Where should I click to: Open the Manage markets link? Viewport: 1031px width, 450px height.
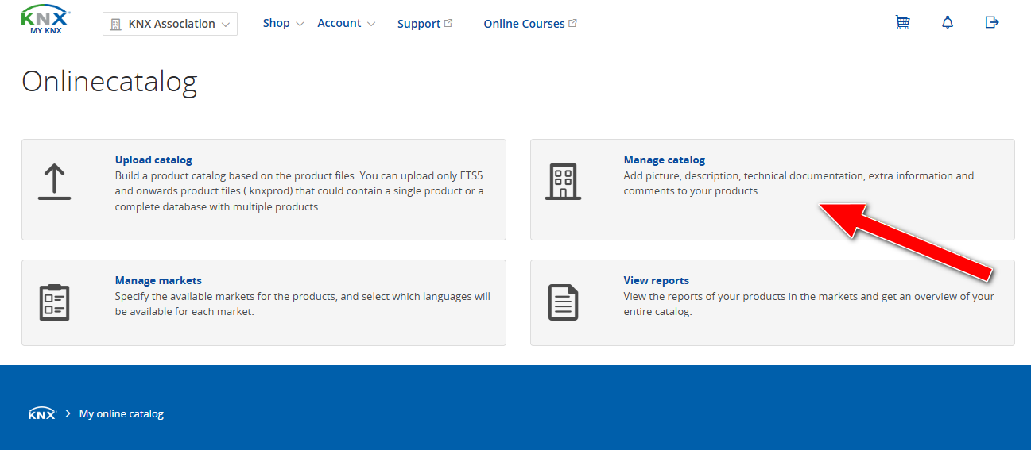pos(158,280)
